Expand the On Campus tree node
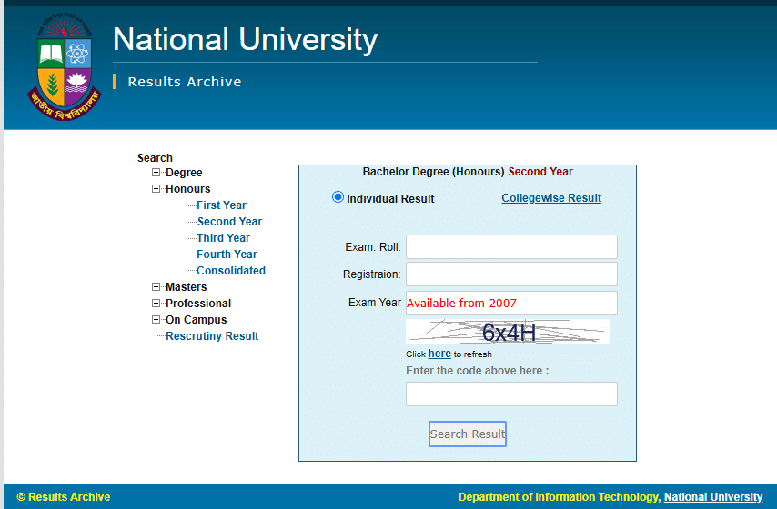The width and height of the screenshot is (777, 509). click(x=156, y=319)
